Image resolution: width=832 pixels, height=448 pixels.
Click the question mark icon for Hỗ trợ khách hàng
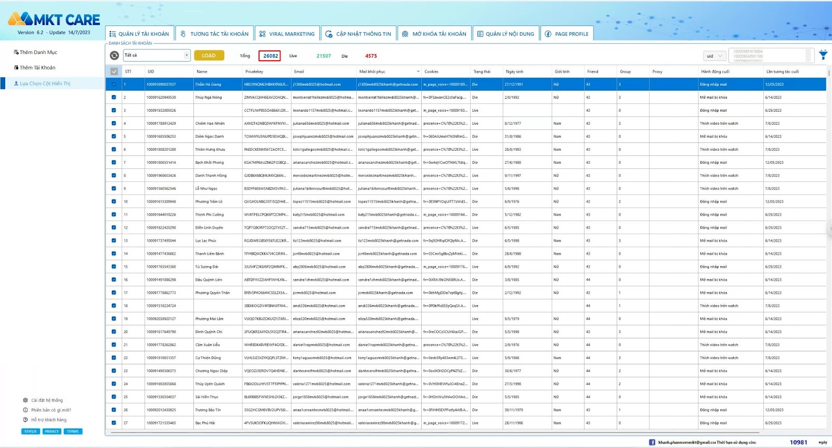[x=25, y=419]
